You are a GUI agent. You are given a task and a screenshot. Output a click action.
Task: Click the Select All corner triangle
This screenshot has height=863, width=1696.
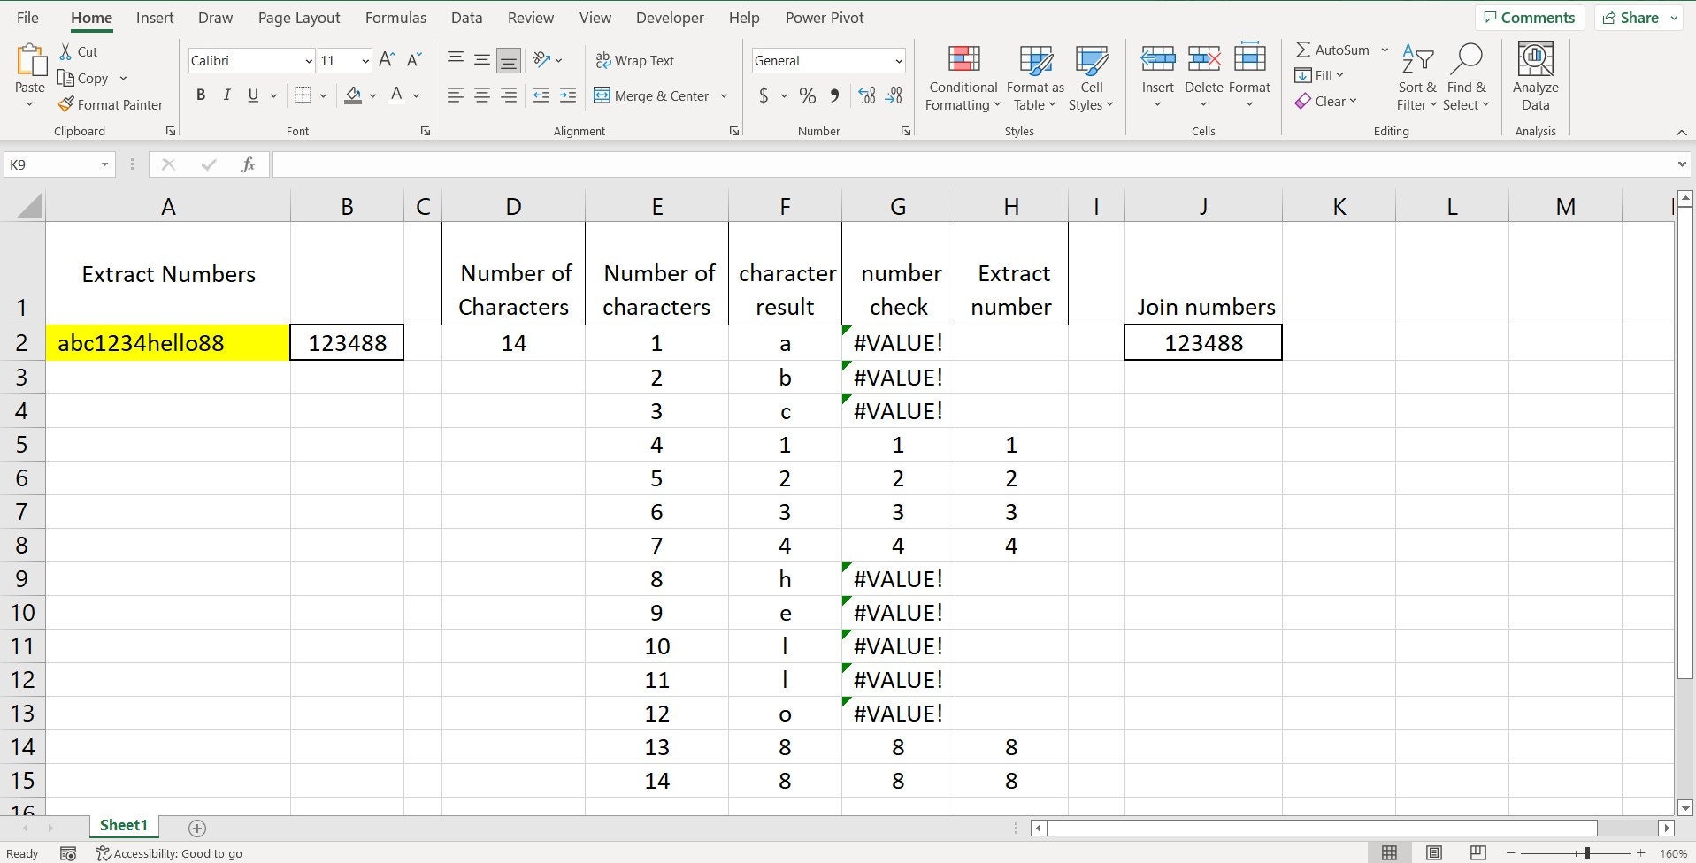click(x=30, y=206)
